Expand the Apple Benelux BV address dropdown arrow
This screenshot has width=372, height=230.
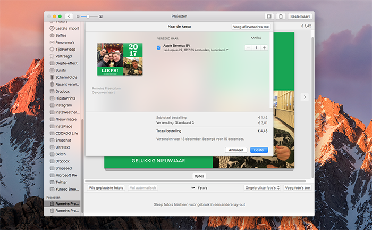(x=227, y=50)
